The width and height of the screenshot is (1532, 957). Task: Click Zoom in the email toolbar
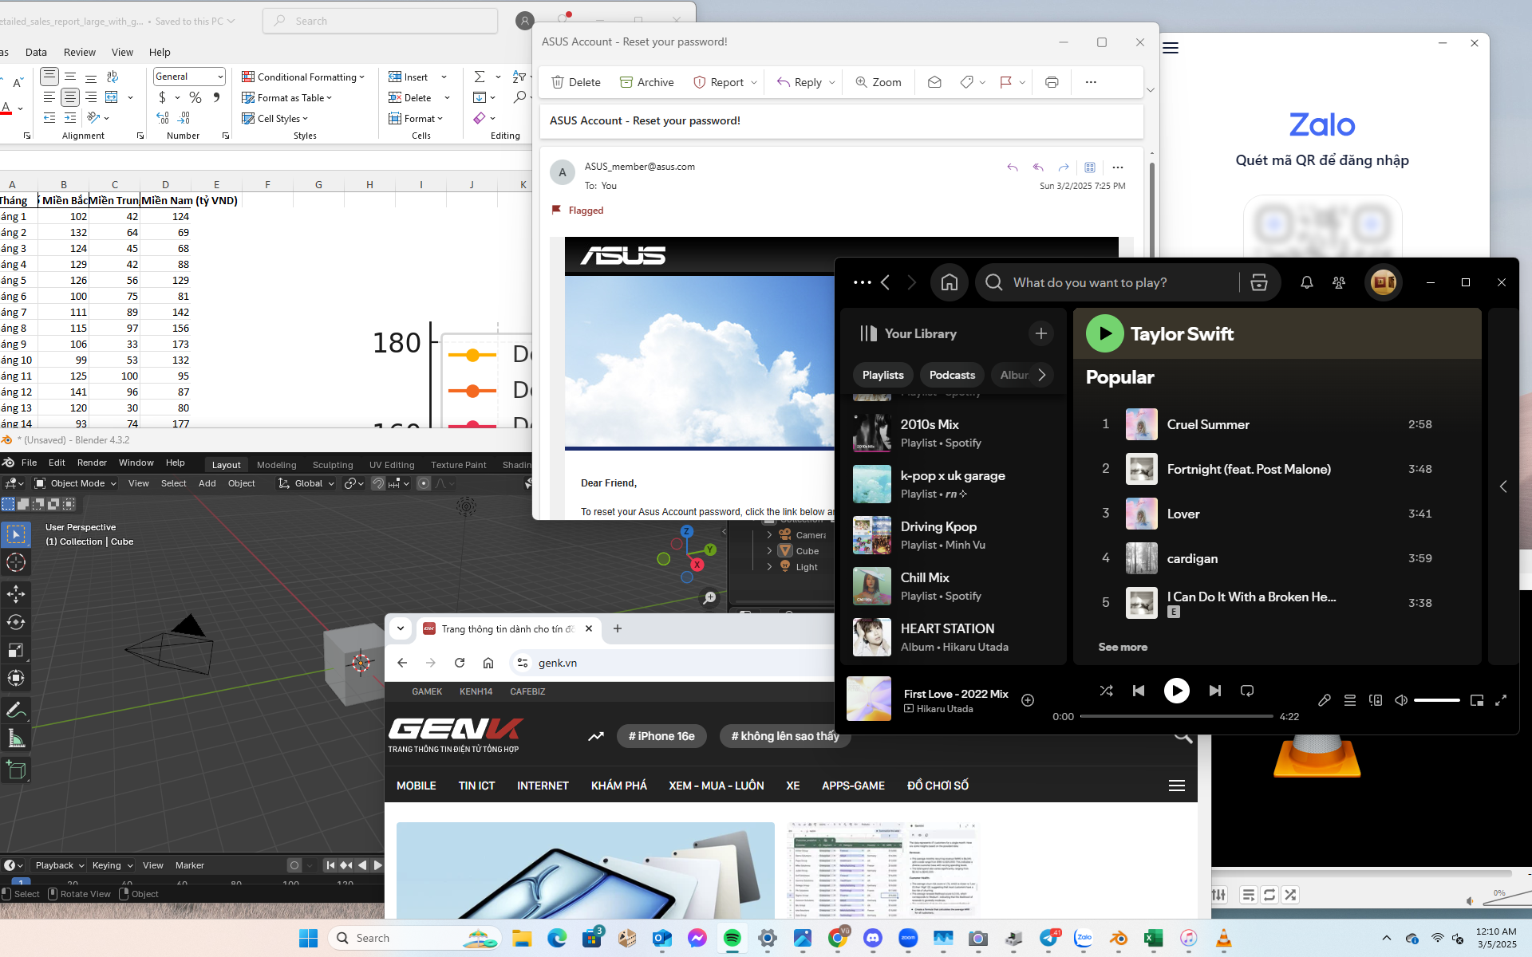coord(879,82)
